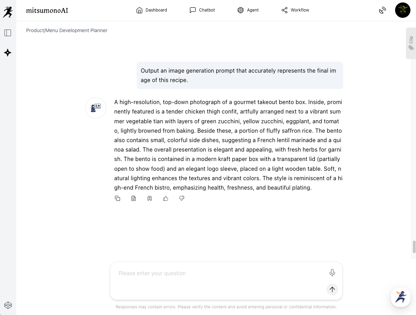Viewport: 416px width, 315px height.
Task: Click the vertical scrollbar thumb
Action: click(x=414, y=247)
